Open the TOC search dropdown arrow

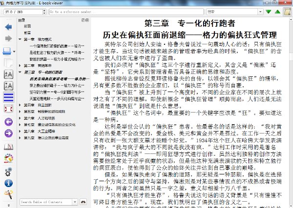[x=75, y=202]
